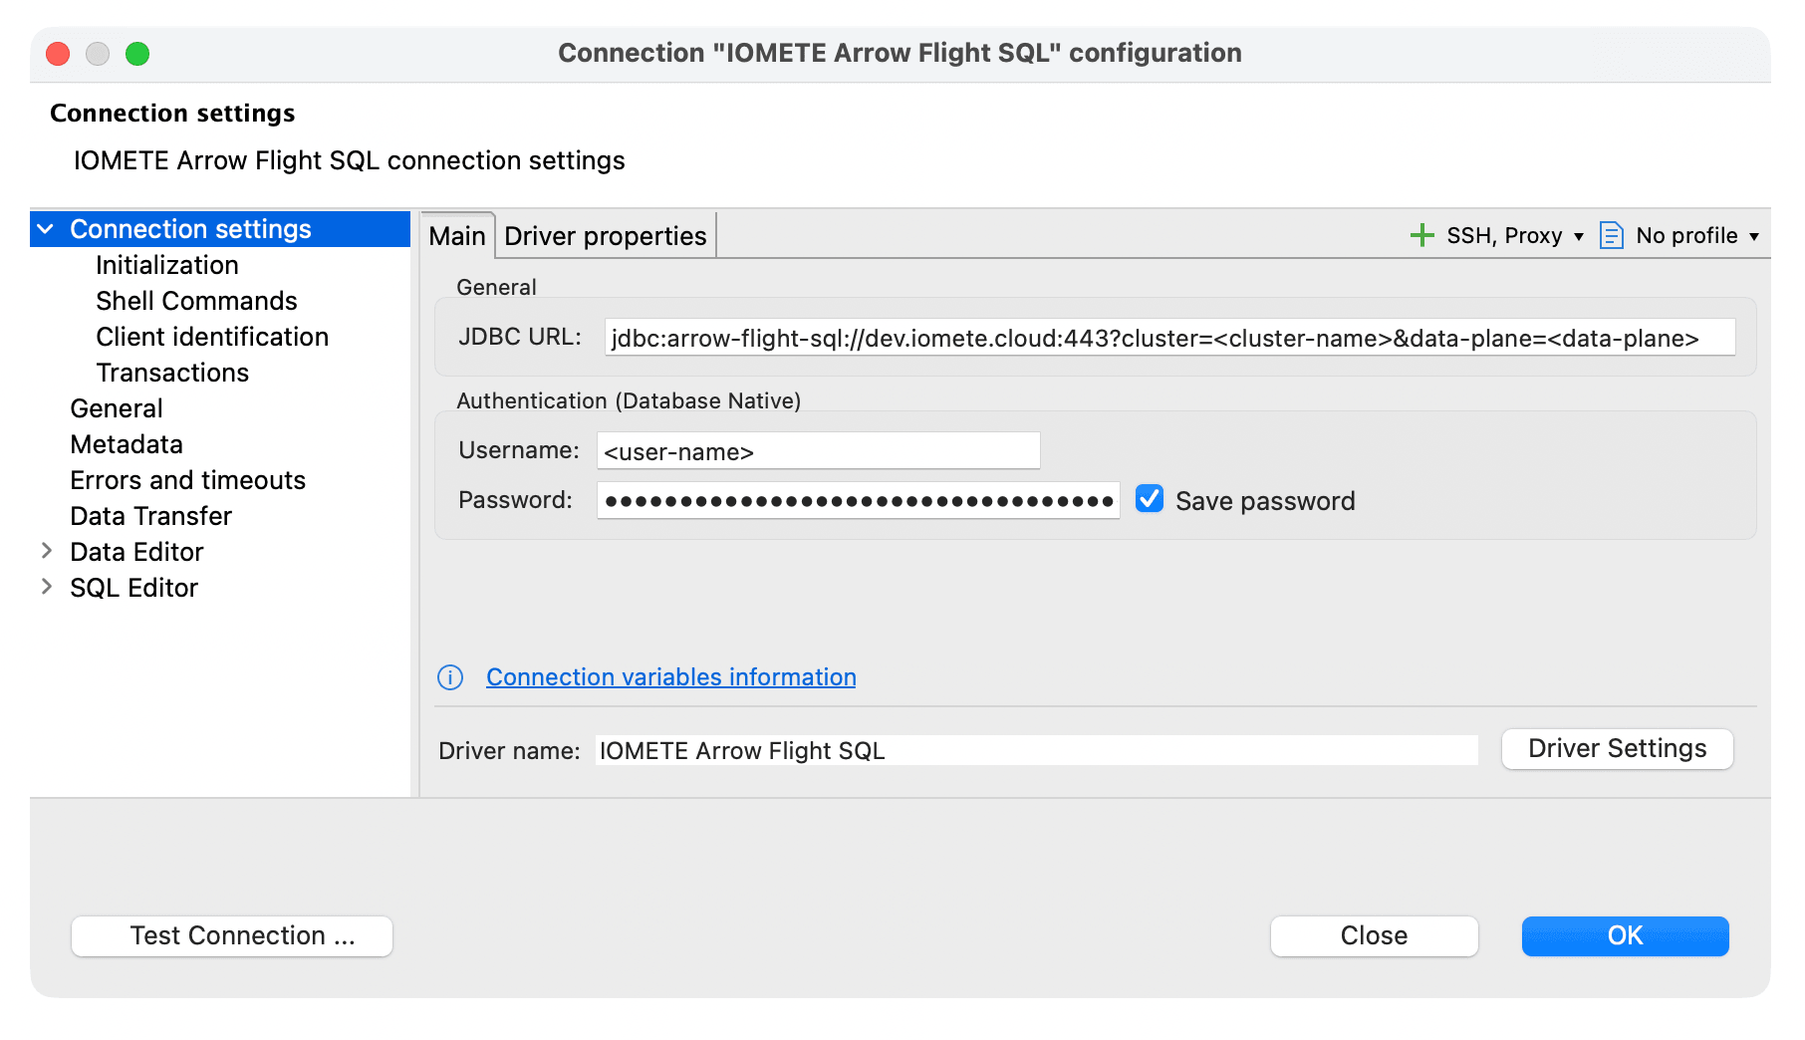
Task: Click the Driver name field
Action: click(1036, 750)
